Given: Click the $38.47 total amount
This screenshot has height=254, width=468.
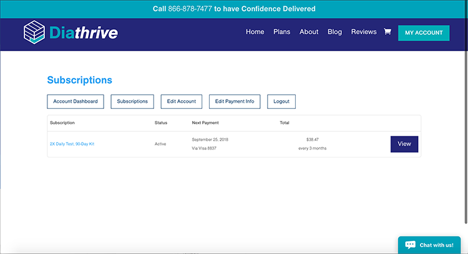Looking at the screenshot, I should click(313, 139).
